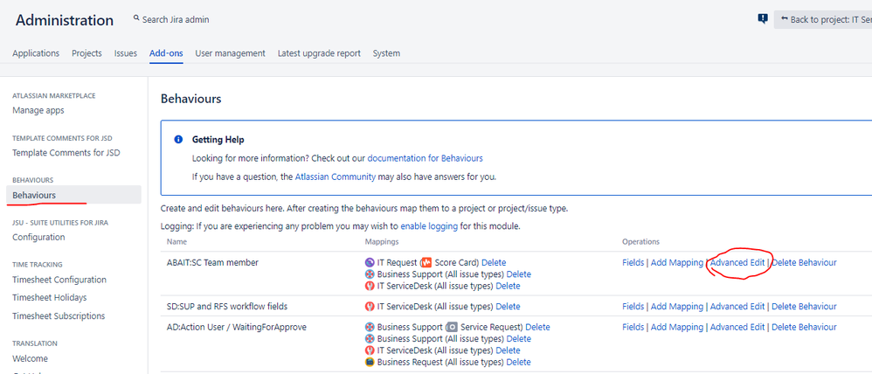
Task: Switch to the User management tab
Action: click(x=230, y=53)
